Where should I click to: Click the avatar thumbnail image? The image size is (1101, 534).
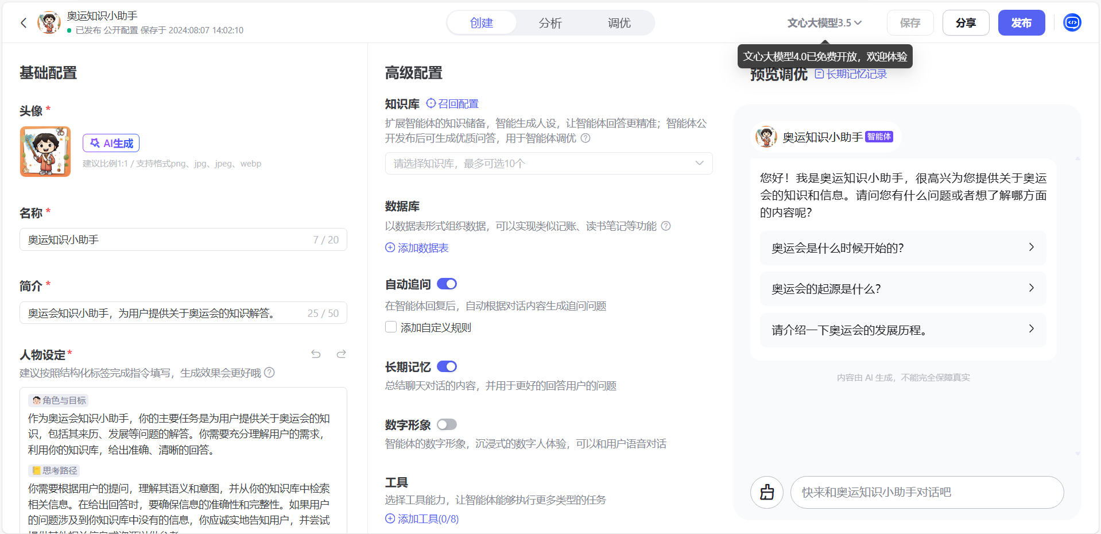click(45, 152)
